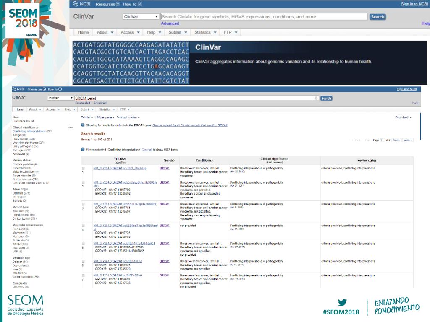Screen dimensions: 430x322
Task: Open the Advanced link under the upper search box
Action: pos(170,23)
